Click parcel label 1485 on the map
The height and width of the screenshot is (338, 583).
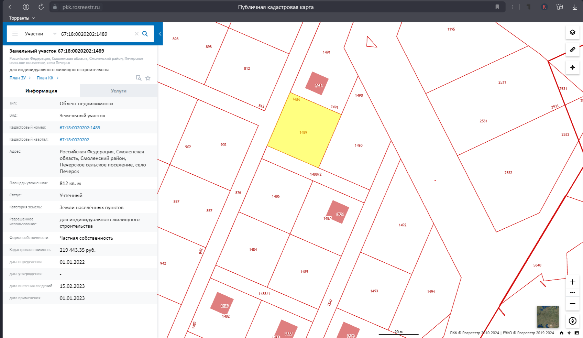[304, 272]
